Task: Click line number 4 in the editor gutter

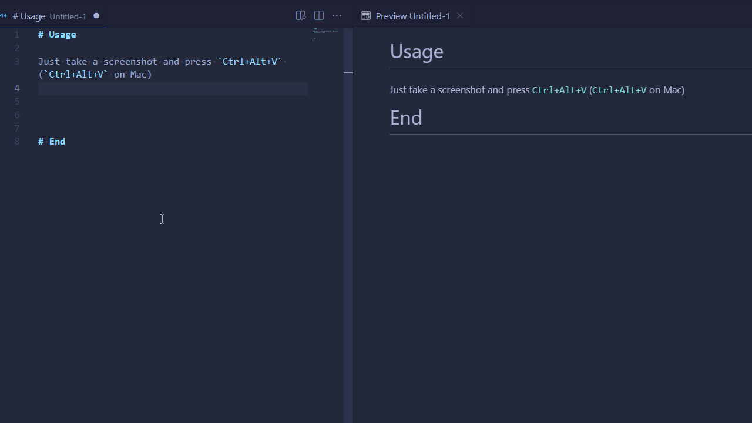Action: point(16,88)
